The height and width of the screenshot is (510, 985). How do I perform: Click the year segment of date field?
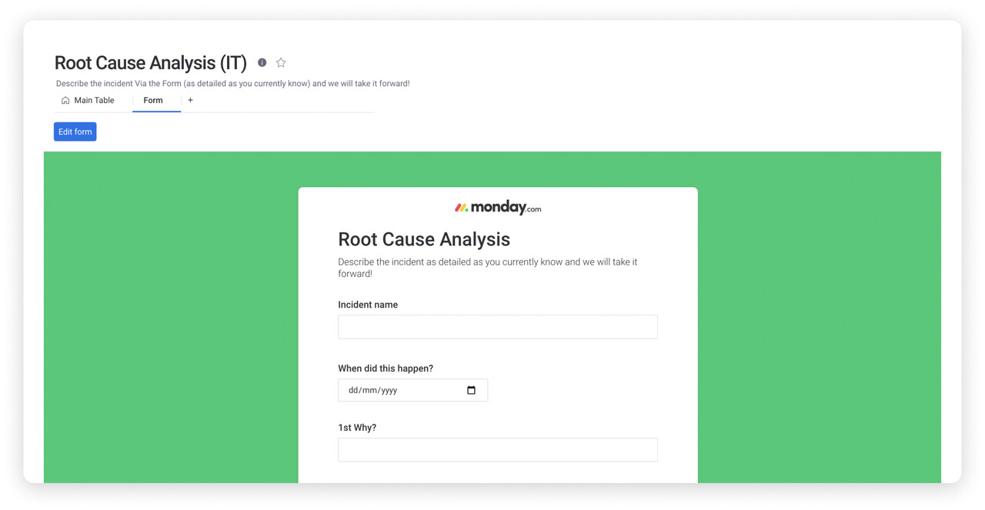pyautogui.click(x=388, y=391)
